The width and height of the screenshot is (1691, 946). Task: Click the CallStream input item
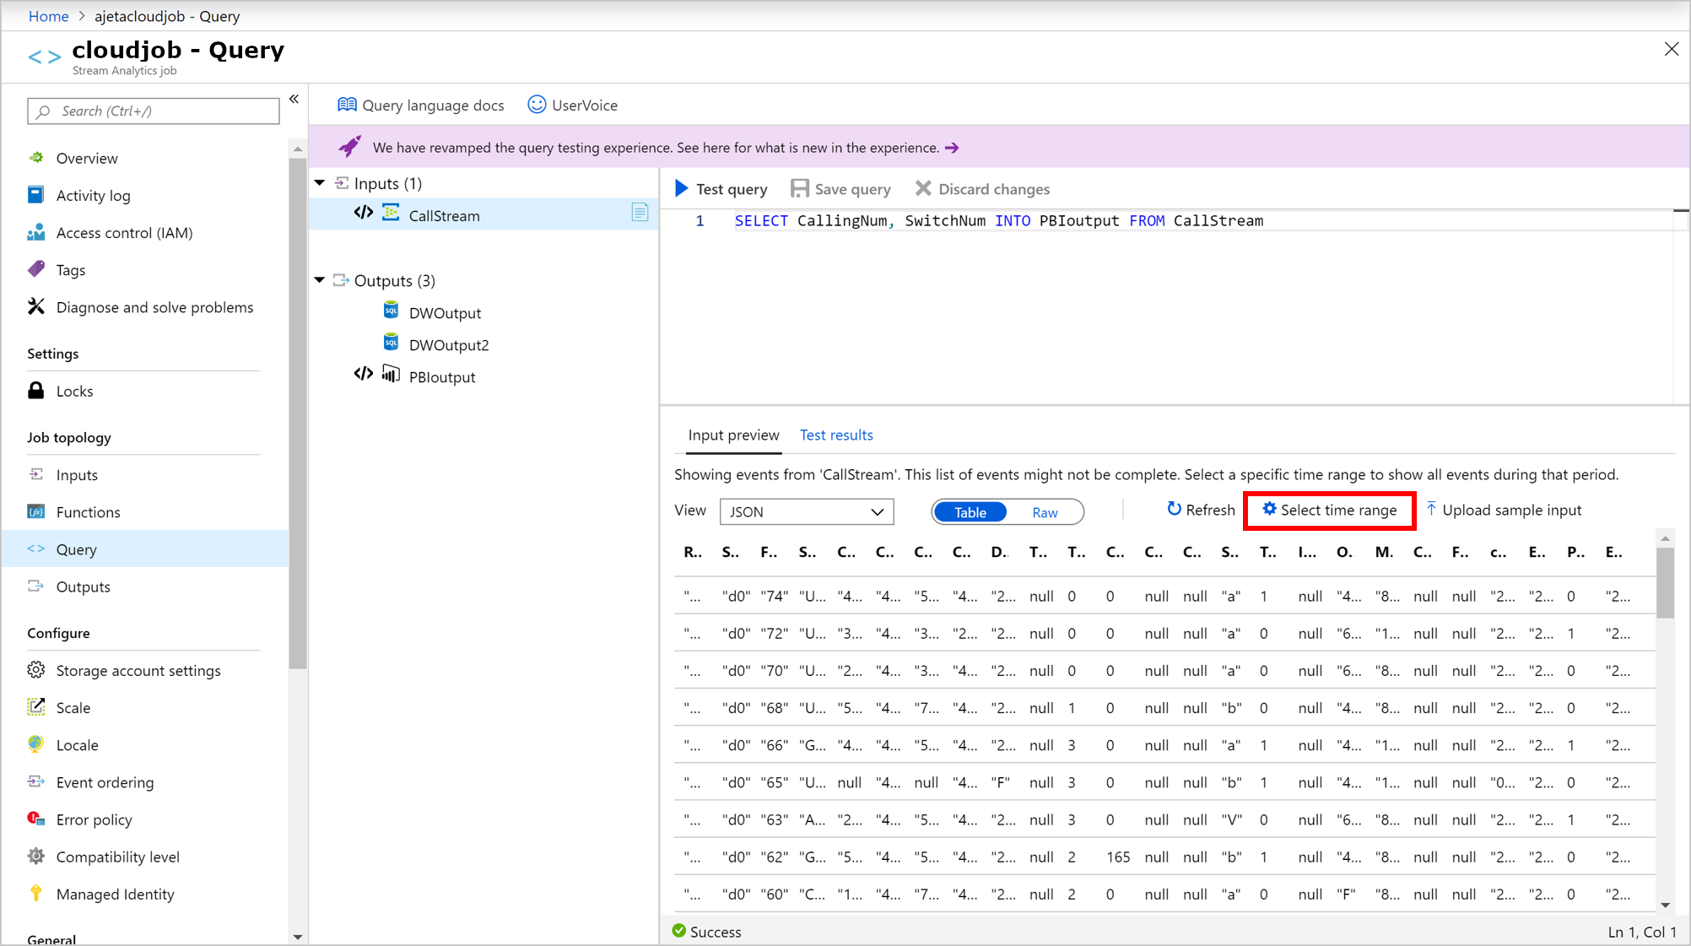[445, 215]
